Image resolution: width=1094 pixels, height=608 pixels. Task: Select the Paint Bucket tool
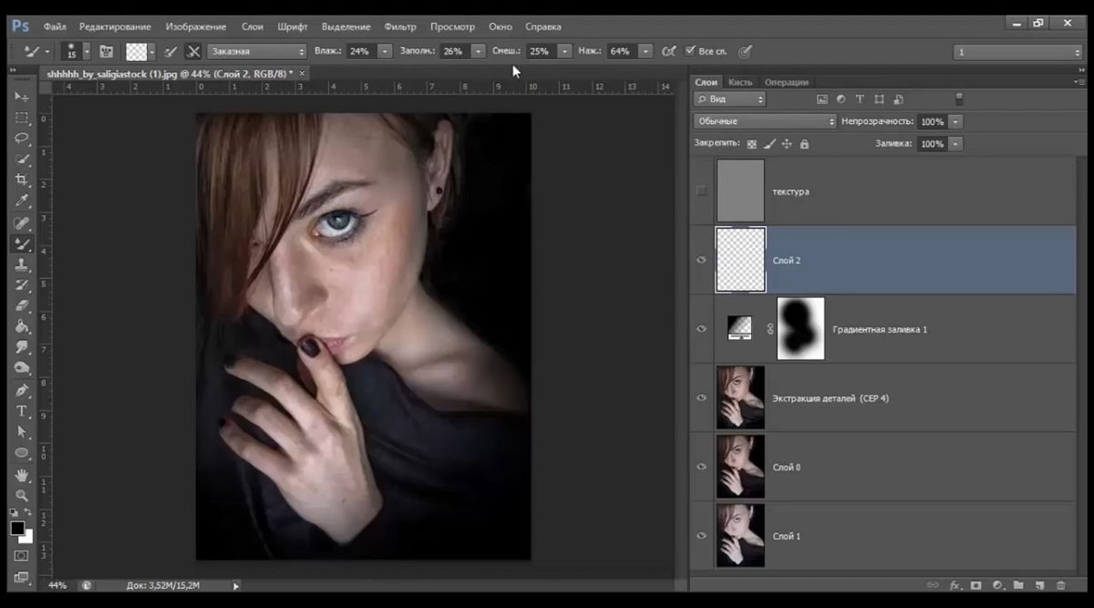tap(22, 327)
